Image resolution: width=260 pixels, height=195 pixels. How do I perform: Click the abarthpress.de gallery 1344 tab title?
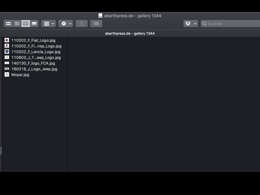click(130, 33)
